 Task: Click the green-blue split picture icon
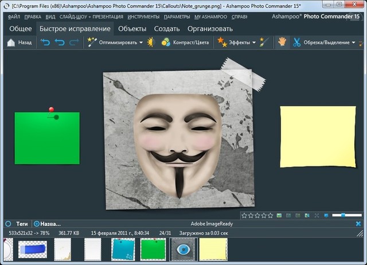coord(307,215)
